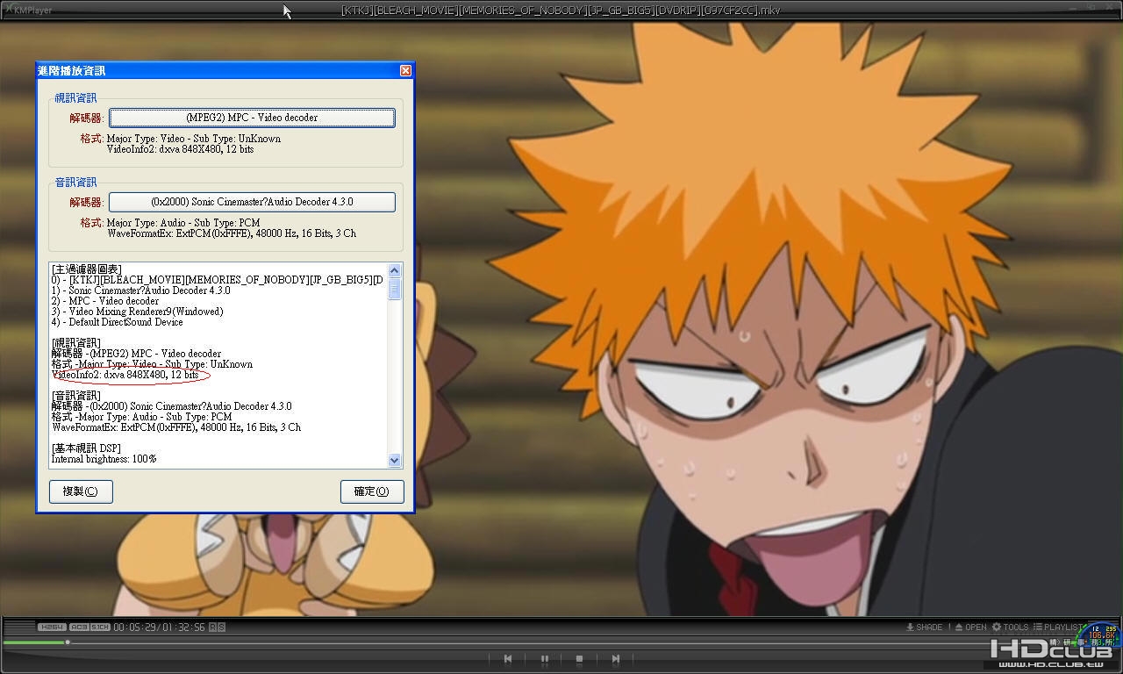Close the KMPlayer window
The width and height of the screenshot is (1123, 674).
pyautogui.click(x=1109, y=7)
